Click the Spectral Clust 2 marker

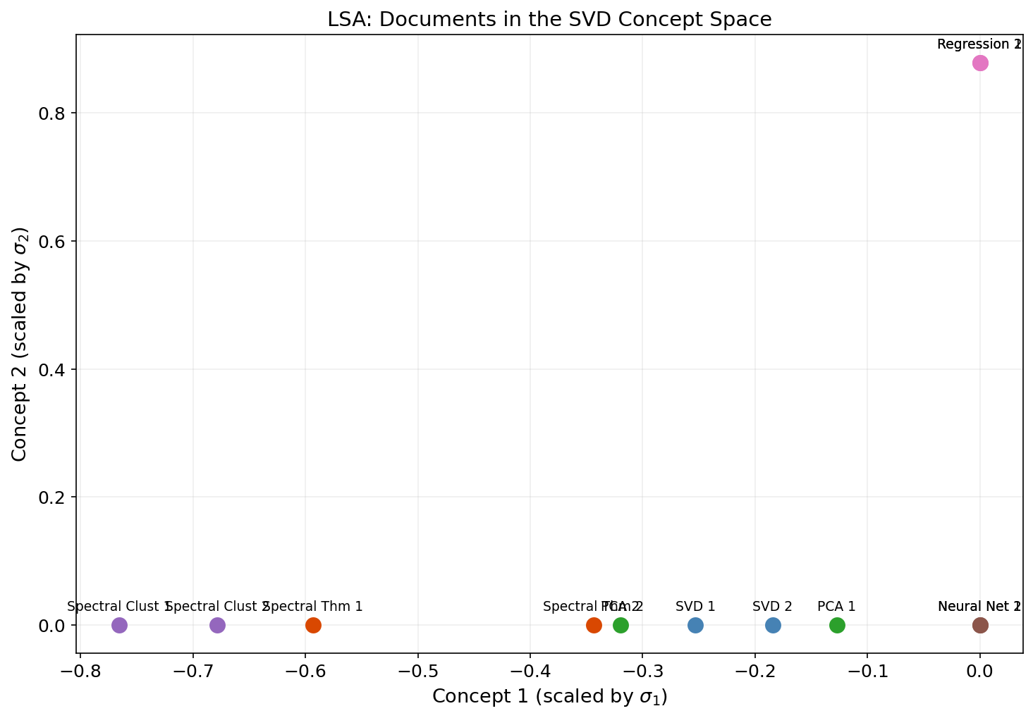[216, 624]
